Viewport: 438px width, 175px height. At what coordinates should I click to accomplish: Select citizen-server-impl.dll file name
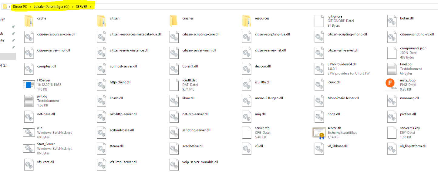point(54,50)
